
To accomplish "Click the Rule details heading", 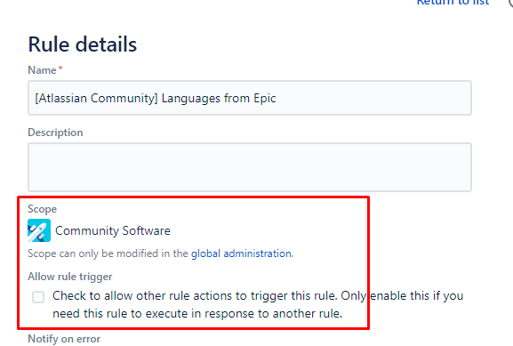I will click(x=83, y=44).
